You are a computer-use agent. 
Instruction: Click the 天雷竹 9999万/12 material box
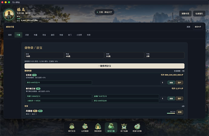[x=59, y=96]
